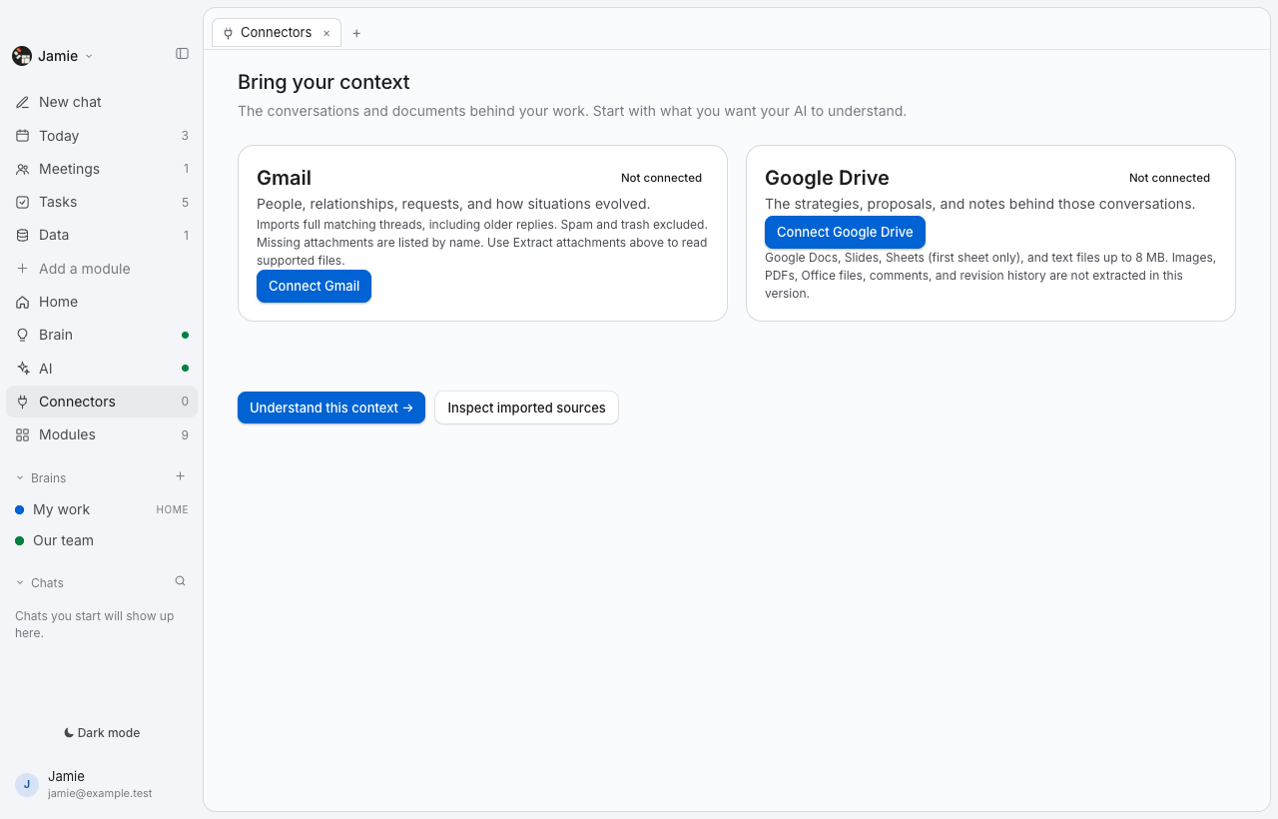This screenshot has height=819, width=1278.
Task: Open a new tab with plus button
Action: tap(356, 33)
